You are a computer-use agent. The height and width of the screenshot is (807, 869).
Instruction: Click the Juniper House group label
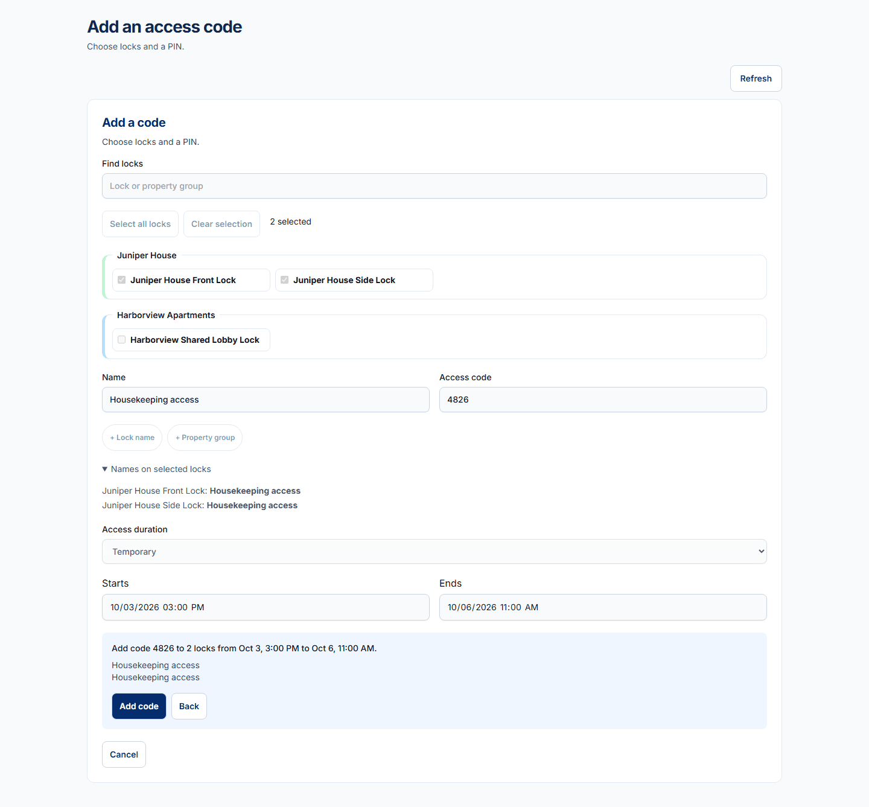147,255
